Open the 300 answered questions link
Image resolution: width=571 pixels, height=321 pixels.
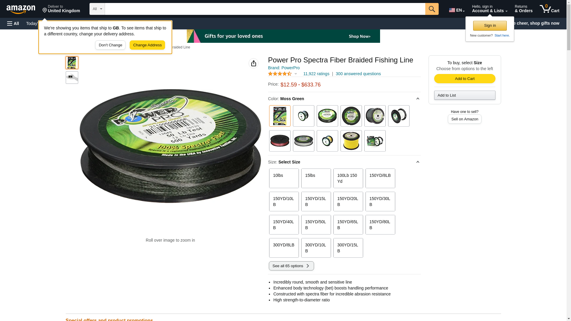pos(358,74)
